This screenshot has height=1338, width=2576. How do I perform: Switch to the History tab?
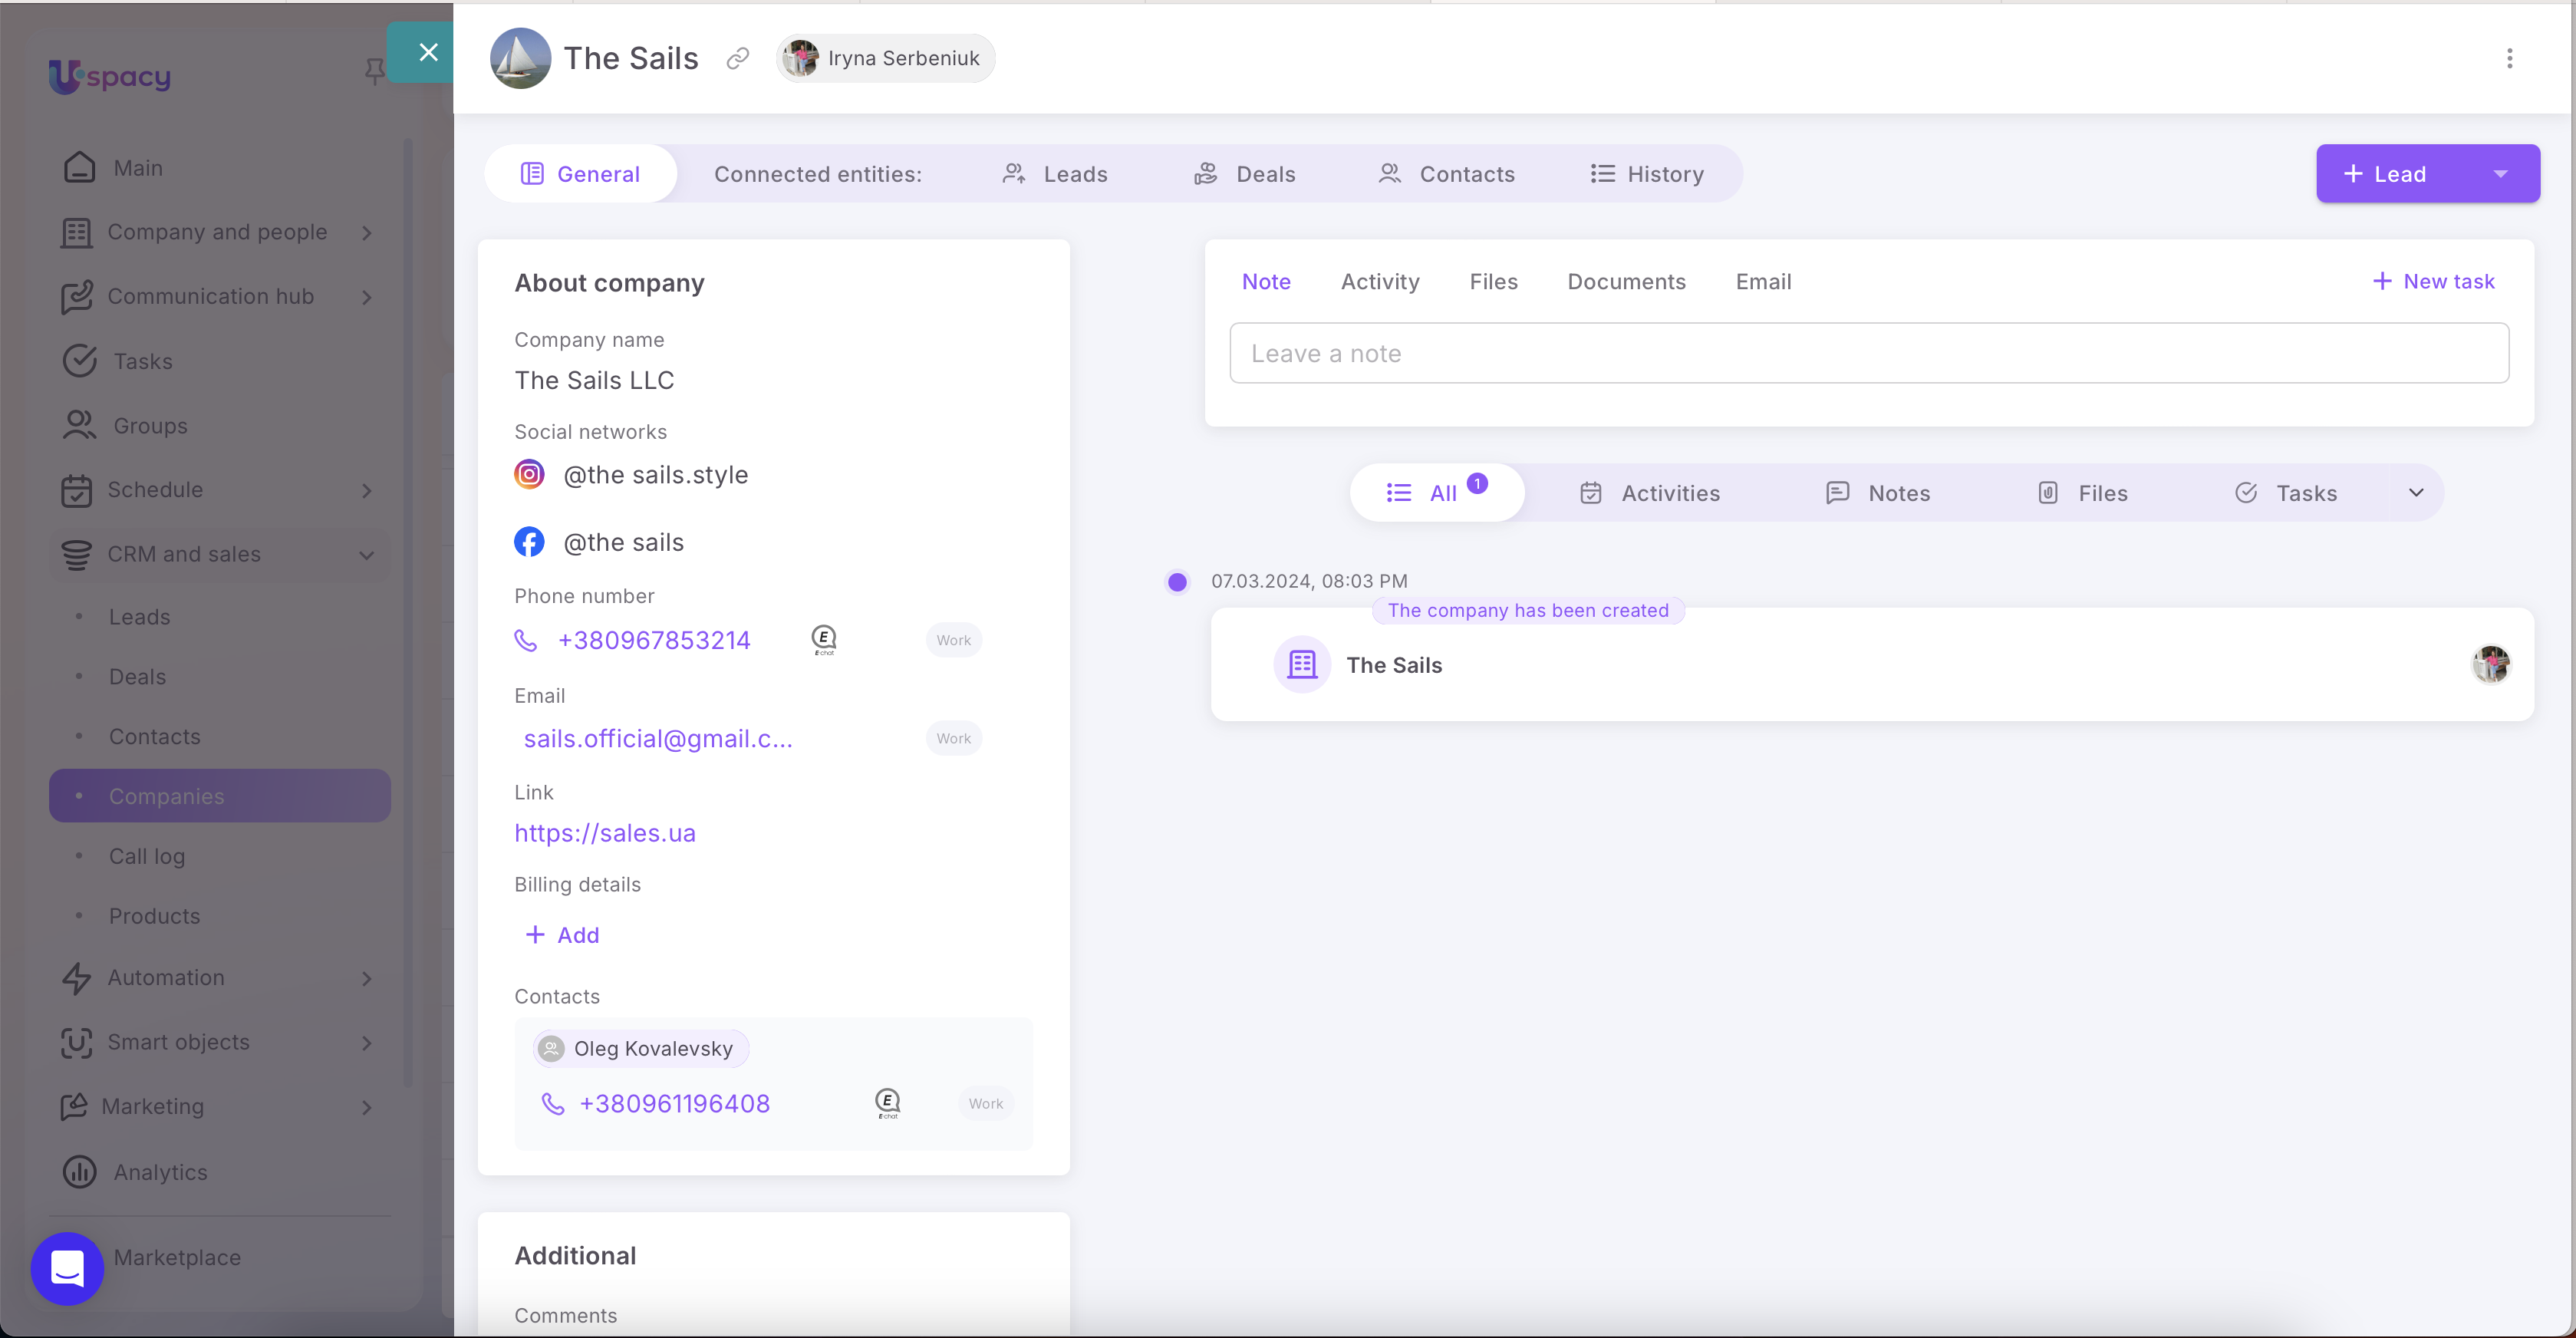point(1646,174)
